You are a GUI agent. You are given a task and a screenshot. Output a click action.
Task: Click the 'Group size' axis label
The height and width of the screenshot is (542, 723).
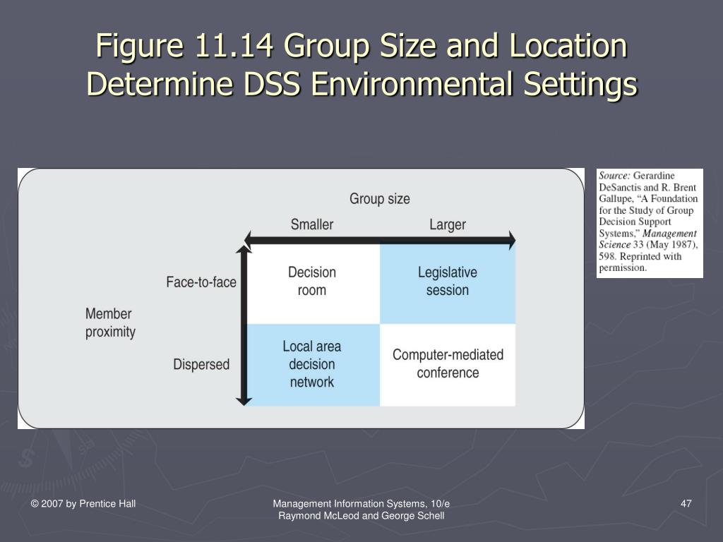[x=379, y=198]
